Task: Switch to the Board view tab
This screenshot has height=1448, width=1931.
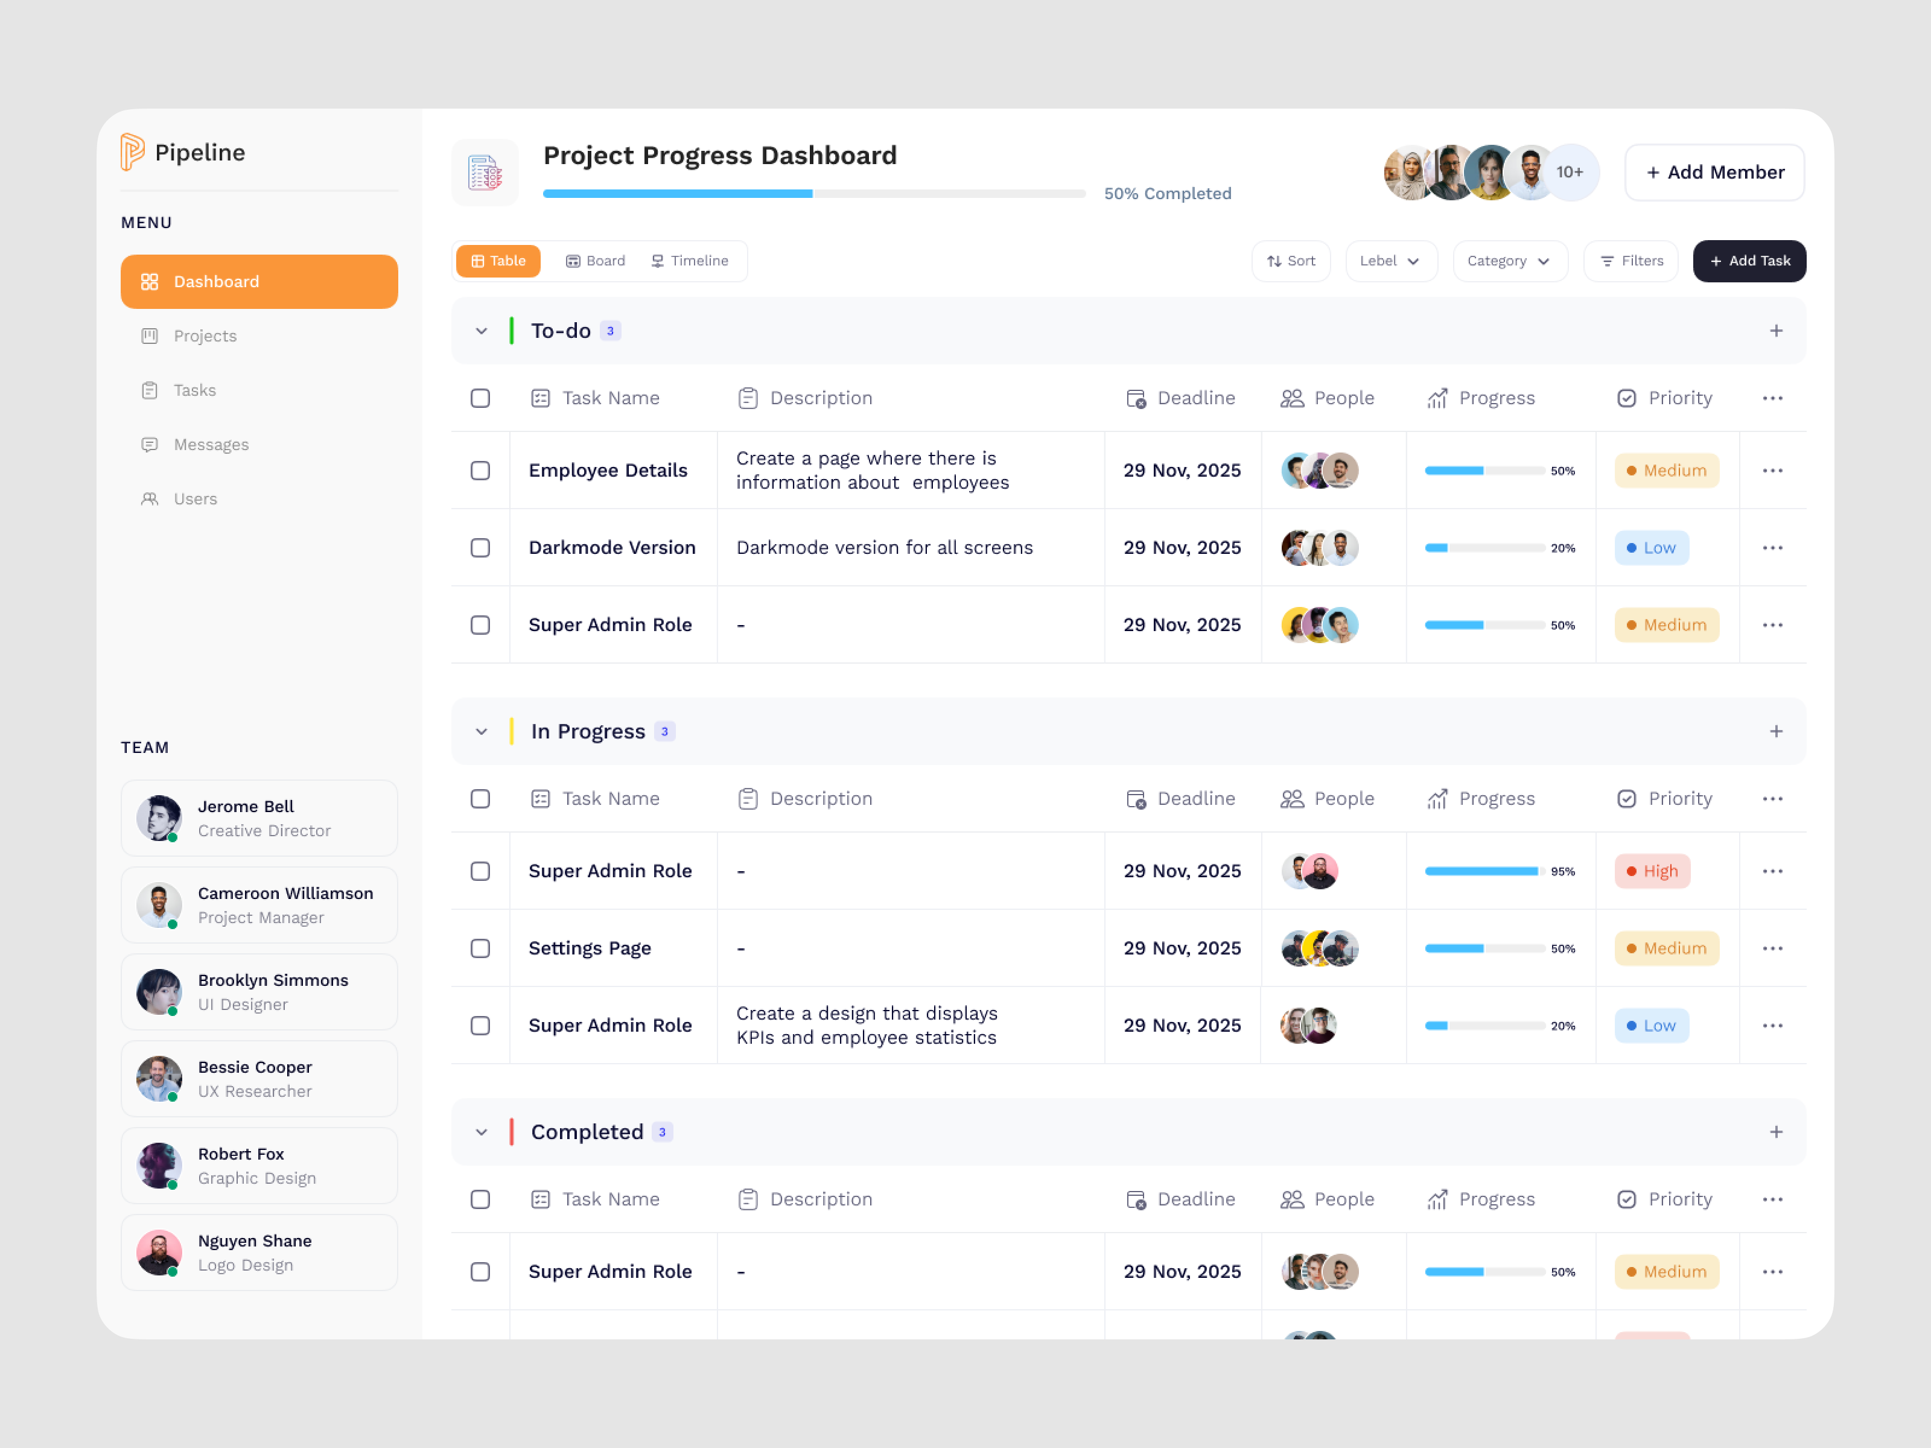Action: 594,260
